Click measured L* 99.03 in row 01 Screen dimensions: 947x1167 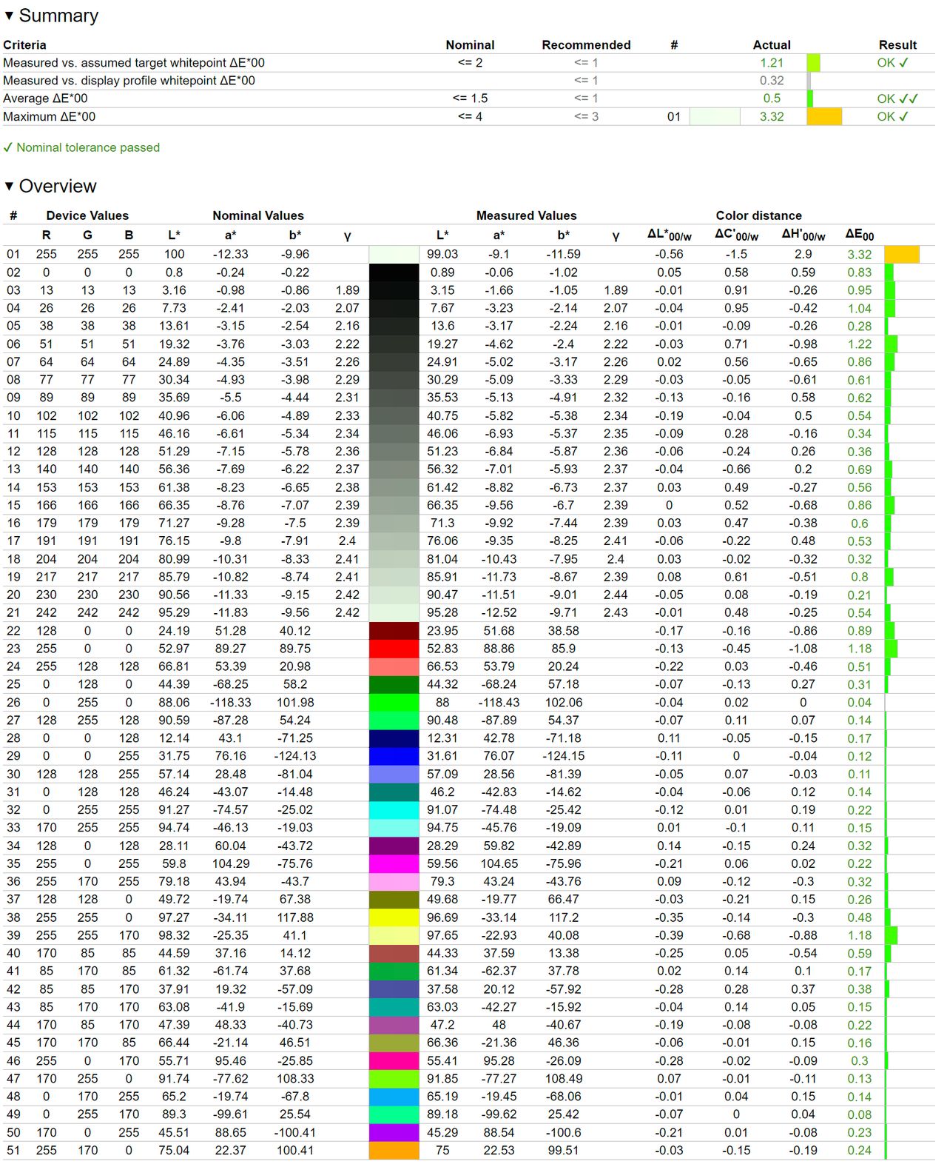pos(442,254)
